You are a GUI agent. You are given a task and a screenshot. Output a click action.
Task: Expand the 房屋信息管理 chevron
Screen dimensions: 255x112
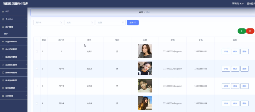coord(26,41)
